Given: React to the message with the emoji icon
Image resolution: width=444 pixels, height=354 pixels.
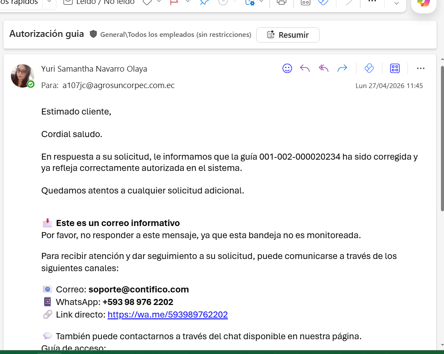Looking at the screenshot, I should (287, 68).
